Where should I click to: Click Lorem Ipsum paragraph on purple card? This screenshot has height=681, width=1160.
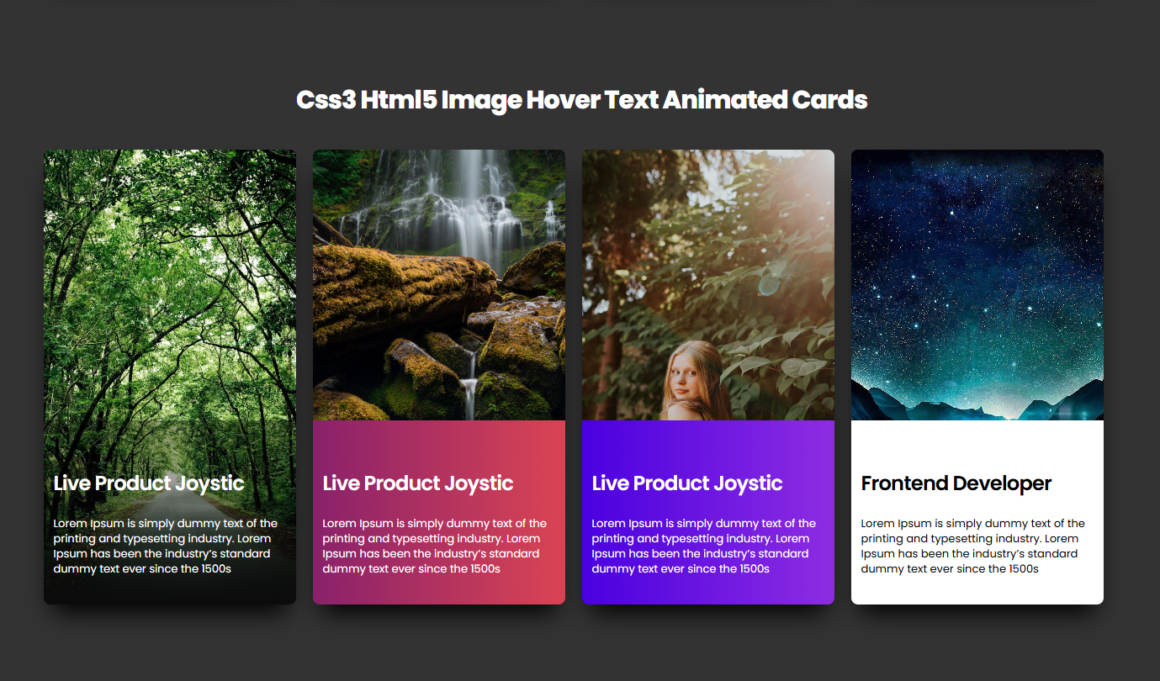click(704, 546)
